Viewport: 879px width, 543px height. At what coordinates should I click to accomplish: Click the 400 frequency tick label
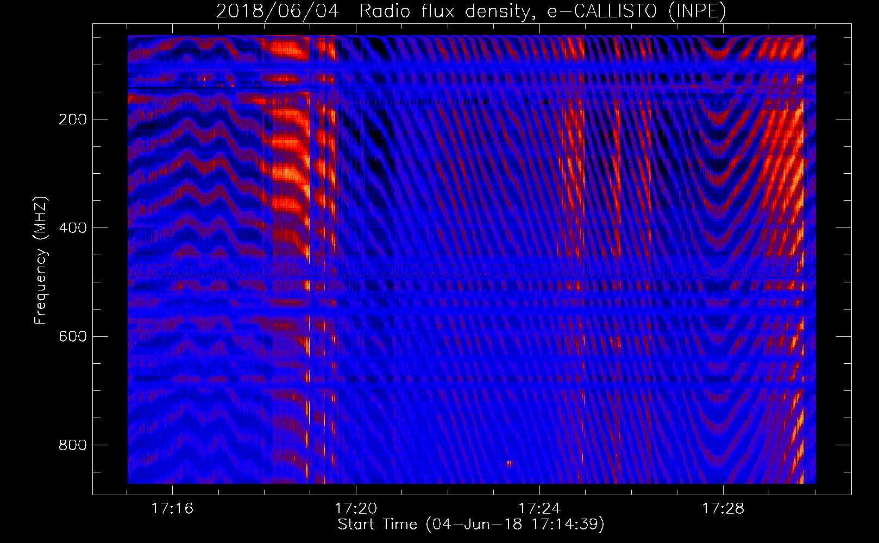(72, 228)
